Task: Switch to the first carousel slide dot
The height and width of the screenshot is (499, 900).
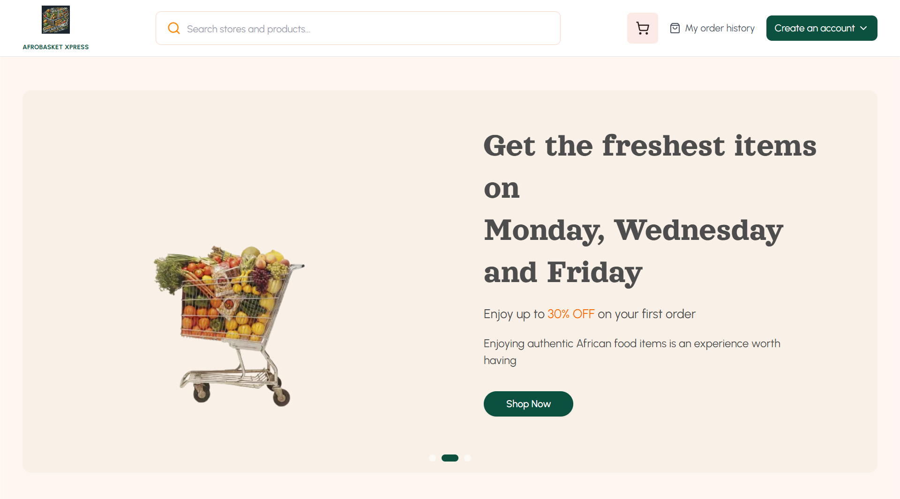Action: 432,458
